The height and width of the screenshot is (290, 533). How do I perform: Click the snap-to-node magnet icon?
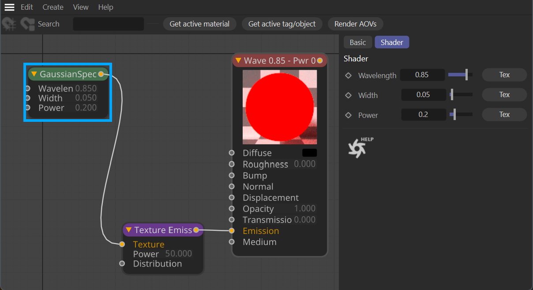pyautogui.click(x=28, y=24)
